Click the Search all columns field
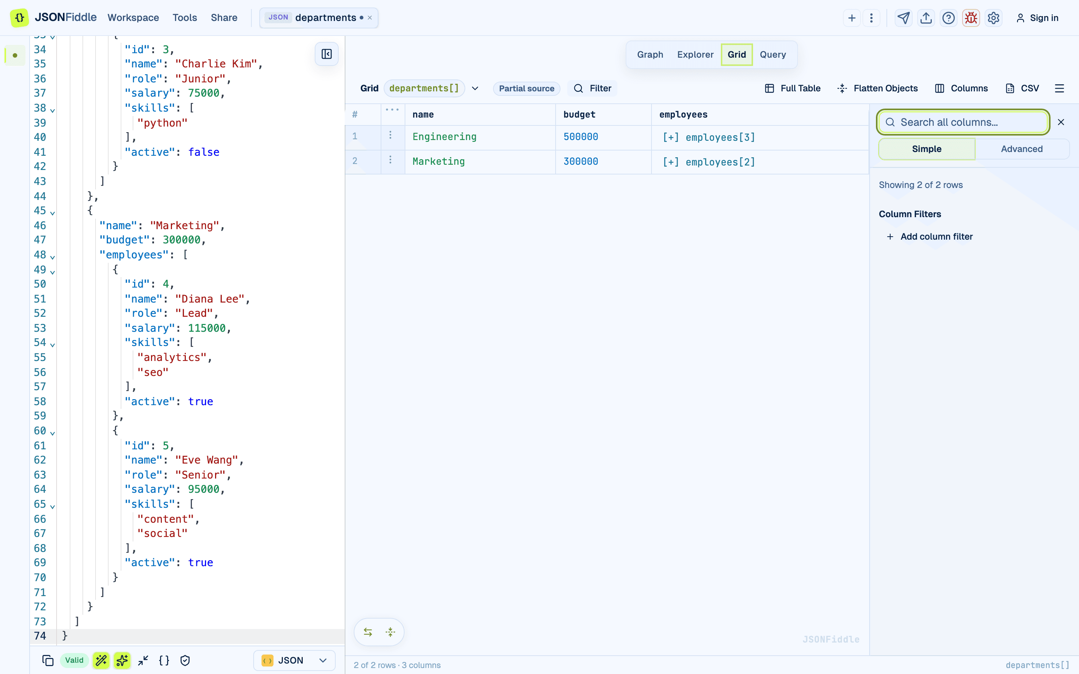Screen dimensions: 1079x674 963,122
